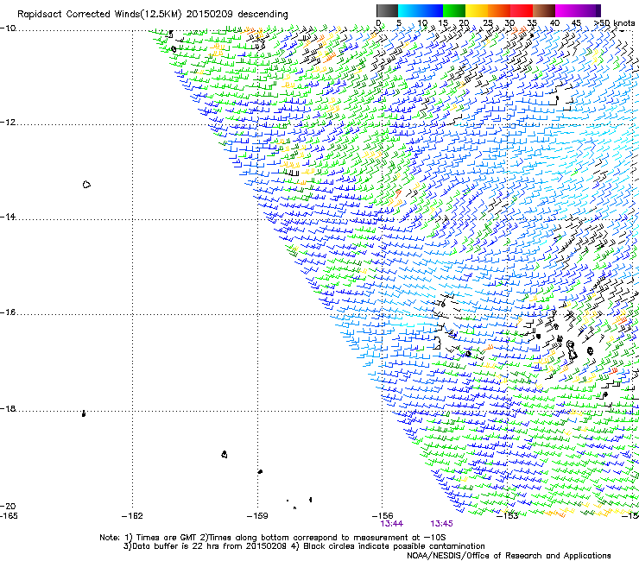Choose the red 30-35 knots legend swatch
This screenshot has width=639, height=561.
coord(522,10)
